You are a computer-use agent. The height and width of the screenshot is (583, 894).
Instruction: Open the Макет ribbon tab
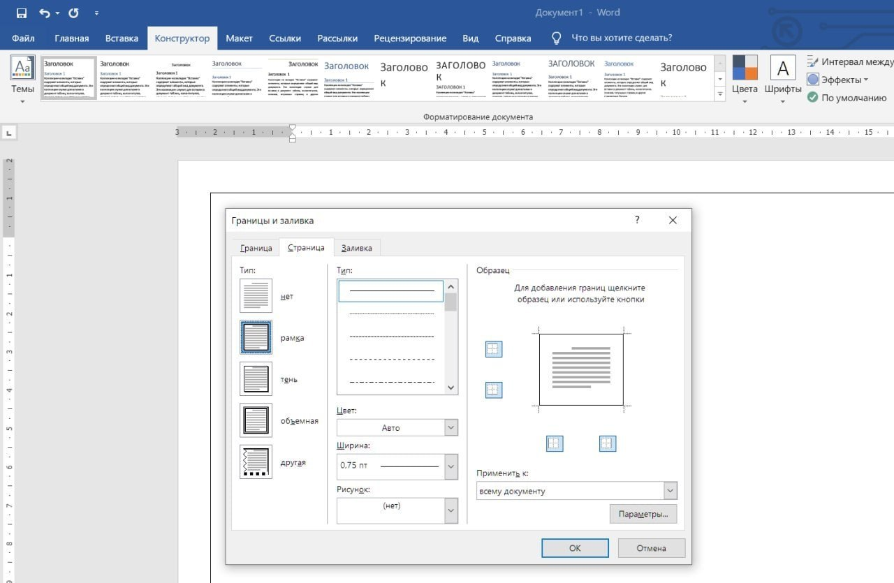click(x=239, y=38)
